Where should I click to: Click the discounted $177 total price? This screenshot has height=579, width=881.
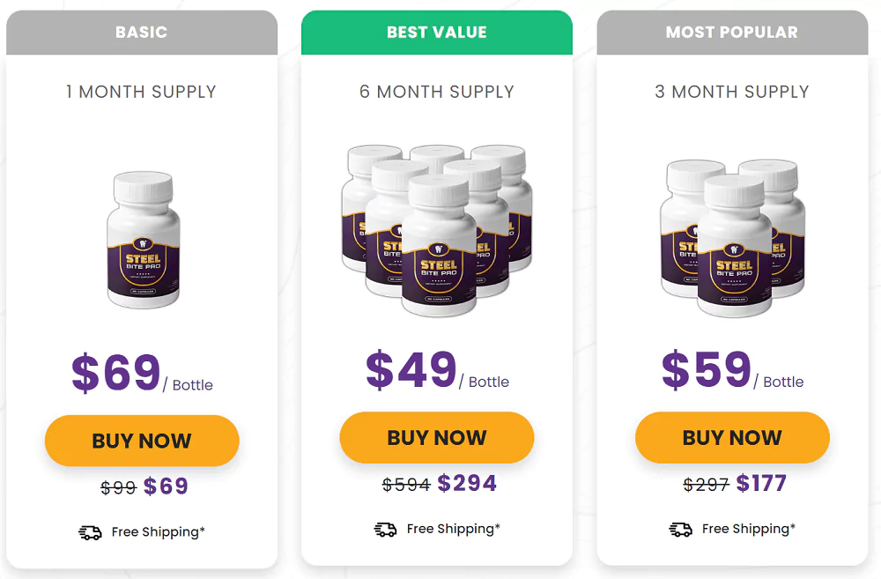click(761, 483)
